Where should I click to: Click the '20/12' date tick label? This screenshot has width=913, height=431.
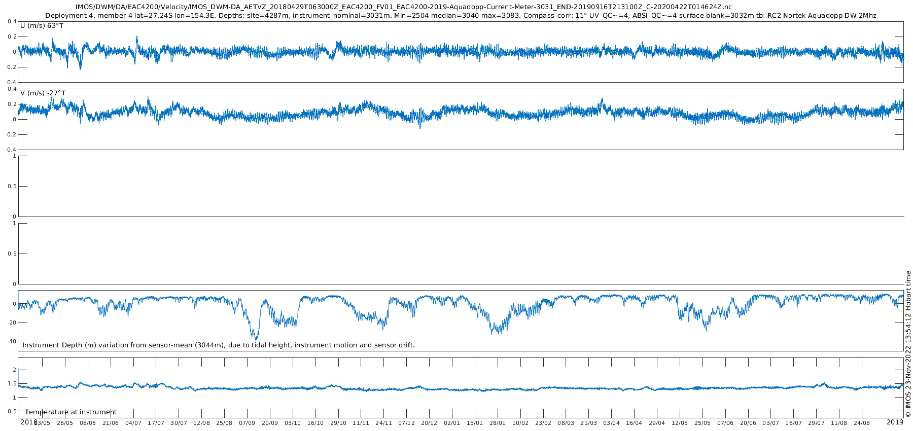click(x=429, y=423)
